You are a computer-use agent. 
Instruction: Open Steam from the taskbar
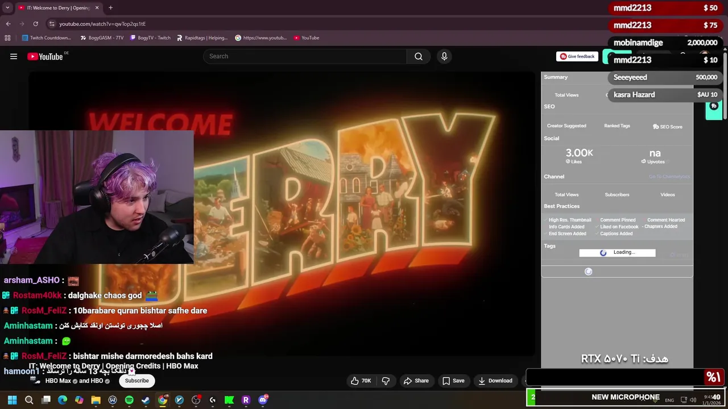coord(146,400)
